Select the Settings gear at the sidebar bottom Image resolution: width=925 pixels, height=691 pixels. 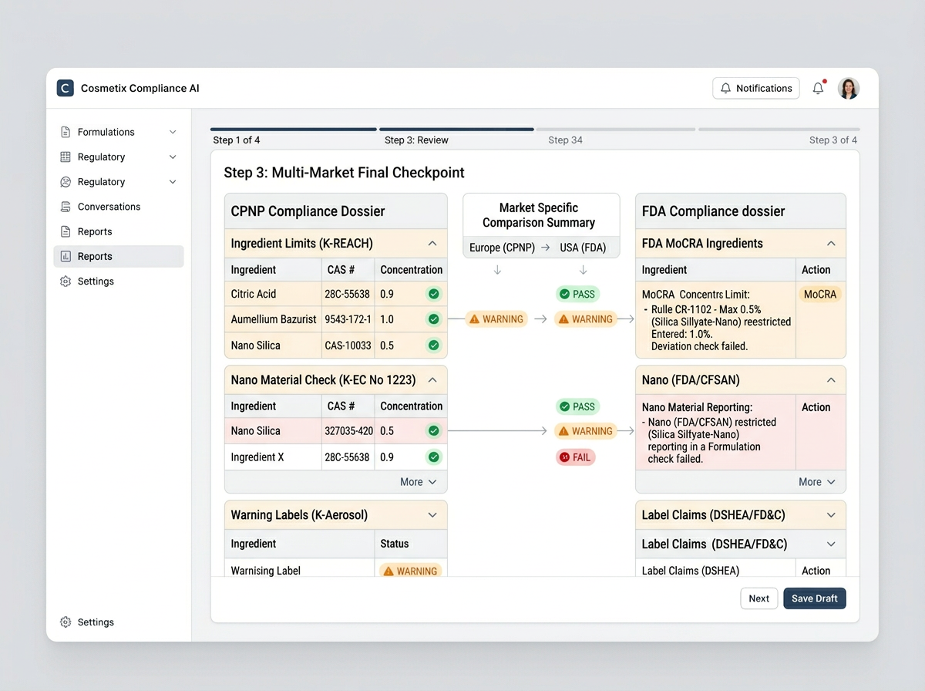(x=65, y=622)
